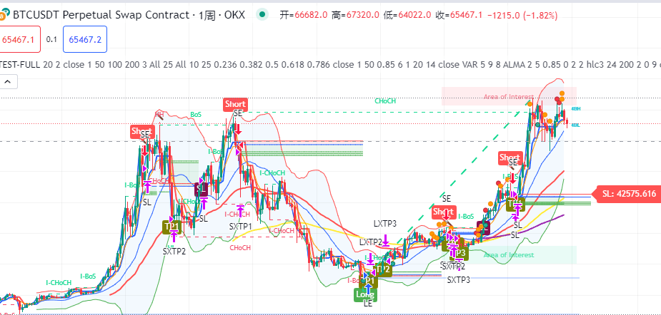
Task: Click the olive "TP1" marker box
Action: [x=172, y=227]
